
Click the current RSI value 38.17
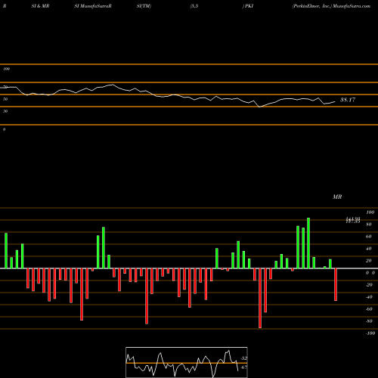click(348, 100)
